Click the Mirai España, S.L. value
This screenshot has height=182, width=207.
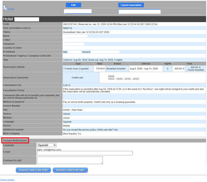click(73, 134)
